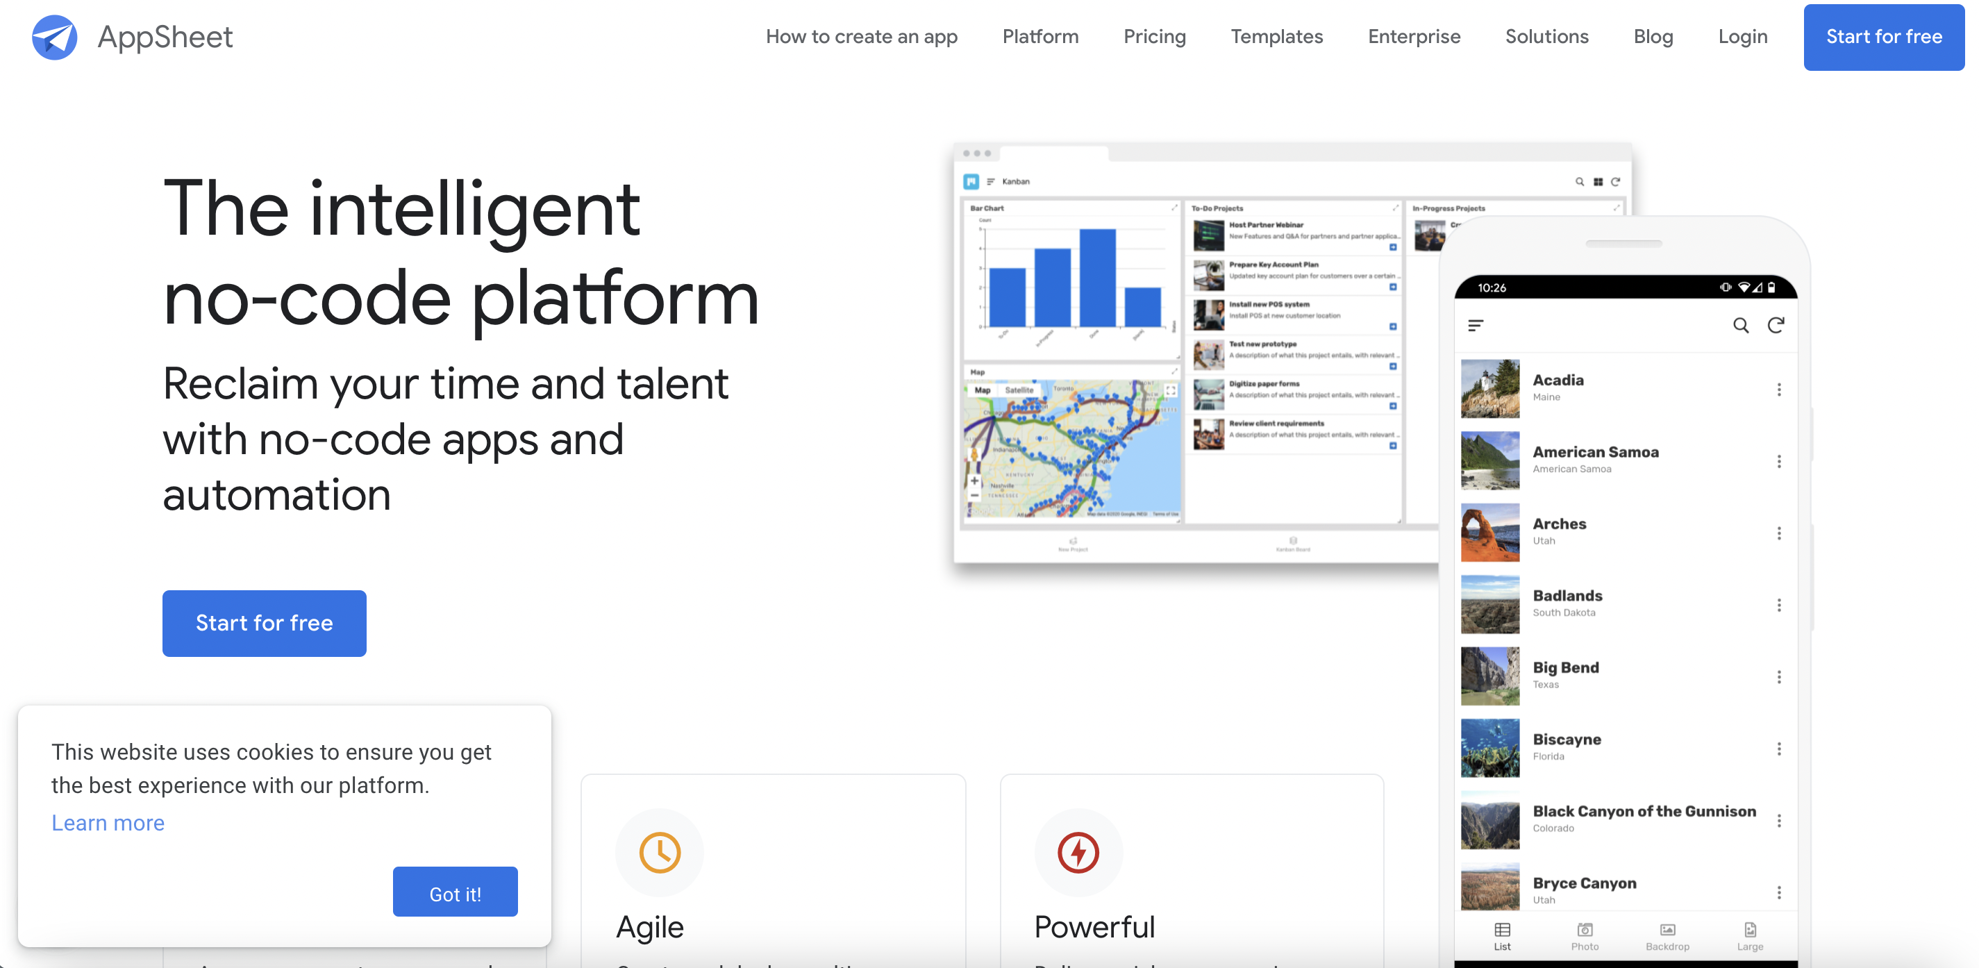1979x968 pixels.
Task: Open the three-dot menu for Badlands
Action: point(1778,606)
